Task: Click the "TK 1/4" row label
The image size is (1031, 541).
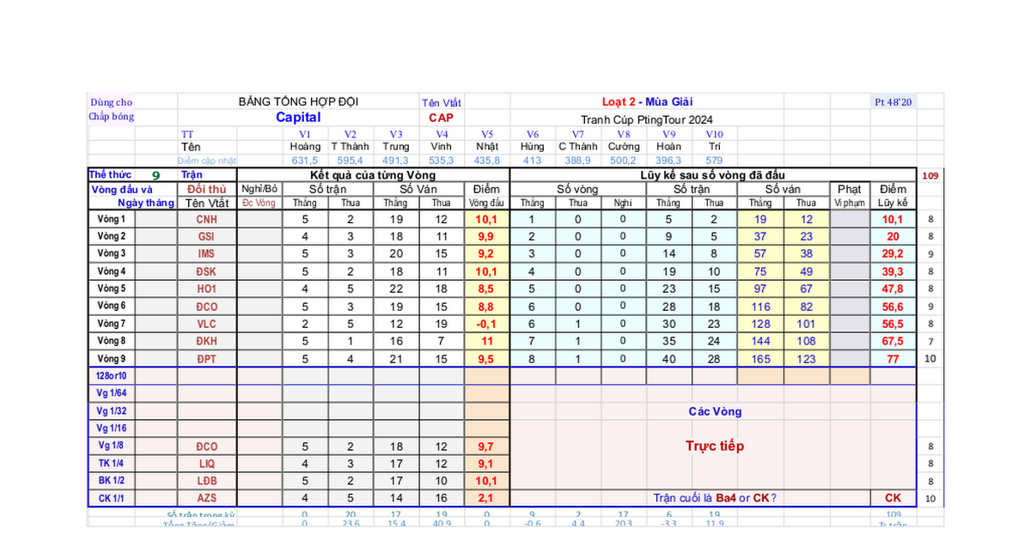Action: point(112,464)
